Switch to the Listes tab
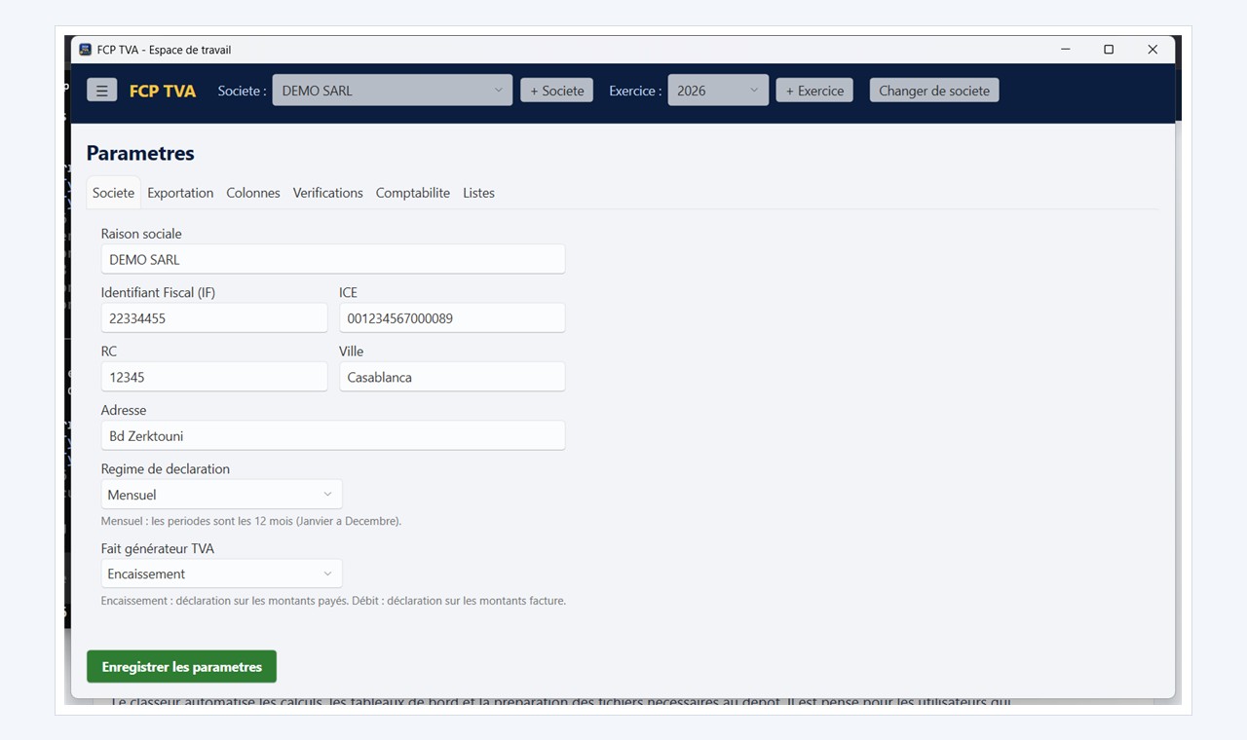The image size is (1247, 740). 478,193
